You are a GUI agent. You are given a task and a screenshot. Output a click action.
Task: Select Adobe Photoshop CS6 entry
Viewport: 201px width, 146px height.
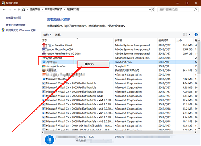point(119,49)
